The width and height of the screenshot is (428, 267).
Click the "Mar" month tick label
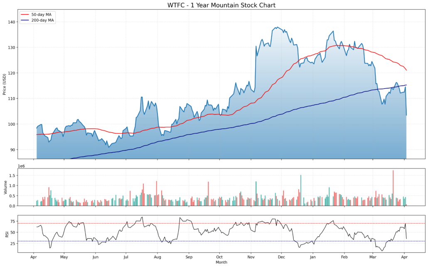373,257
